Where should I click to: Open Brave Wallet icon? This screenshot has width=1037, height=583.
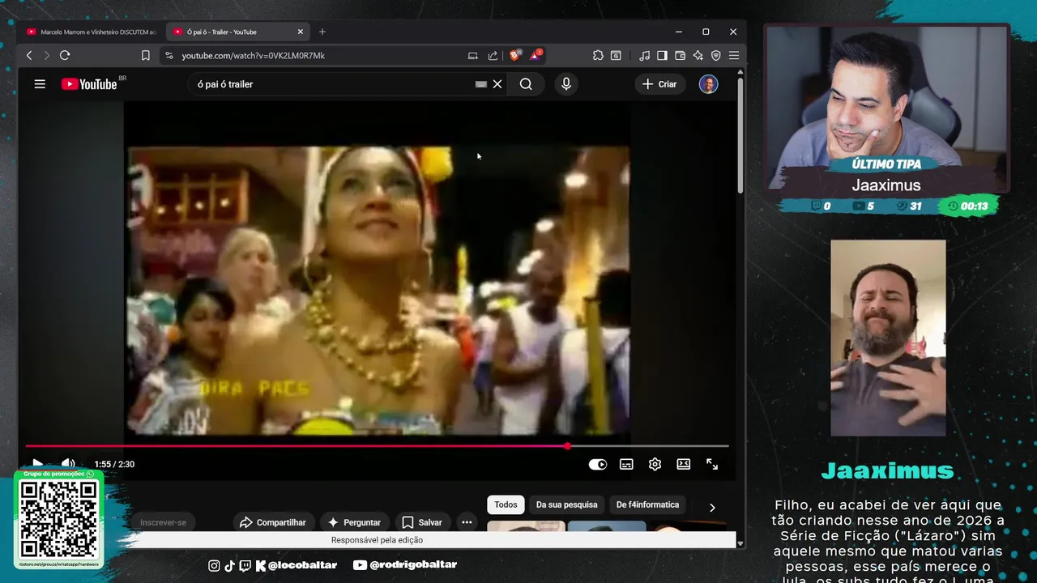(x=680, y=55)
